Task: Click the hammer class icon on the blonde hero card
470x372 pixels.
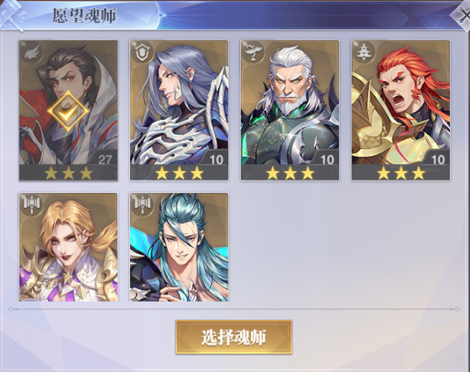Action: click(x=31, y=204)
